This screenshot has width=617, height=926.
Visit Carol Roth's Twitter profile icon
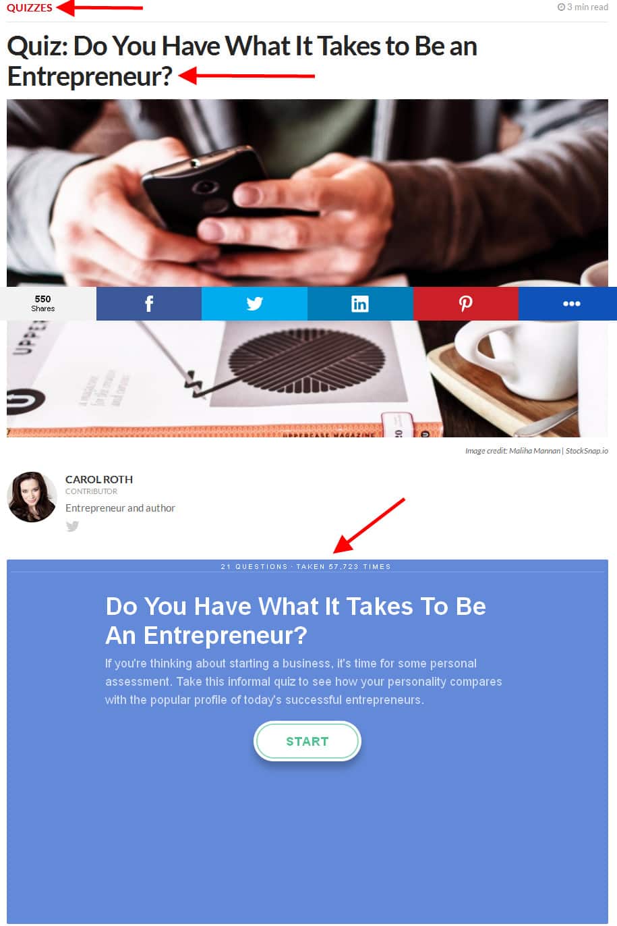72,526
